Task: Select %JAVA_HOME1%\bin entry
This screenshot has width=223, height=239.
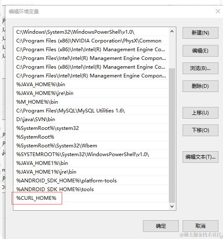Action: tap(91, 163)
